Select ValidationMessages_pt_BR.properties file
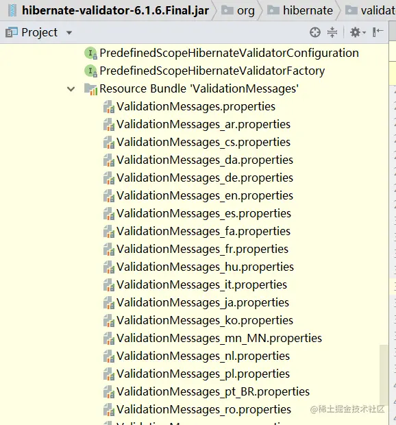 point(206,391)
